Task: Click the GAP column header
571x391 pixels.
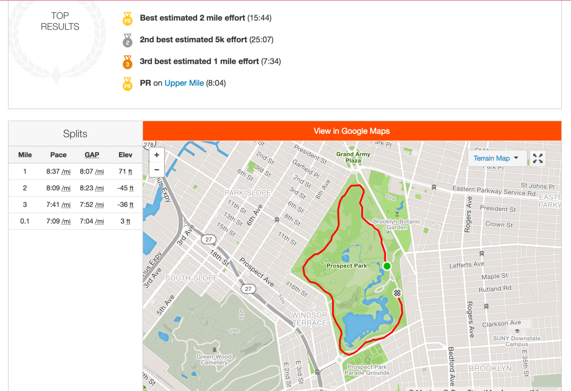Action: pos(92,155)
